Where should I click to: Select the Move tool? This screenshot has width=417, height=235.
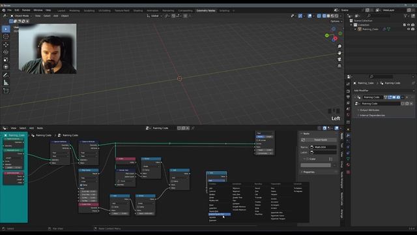(x=6, y=44)
